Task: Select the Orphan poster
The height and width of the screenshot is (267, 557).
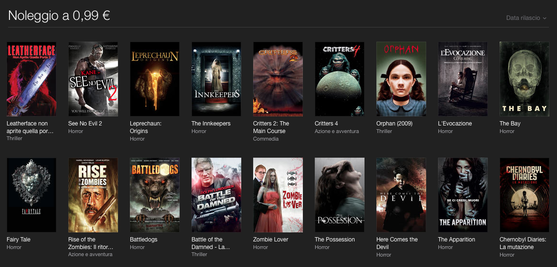Action: [x=401, y=79]
